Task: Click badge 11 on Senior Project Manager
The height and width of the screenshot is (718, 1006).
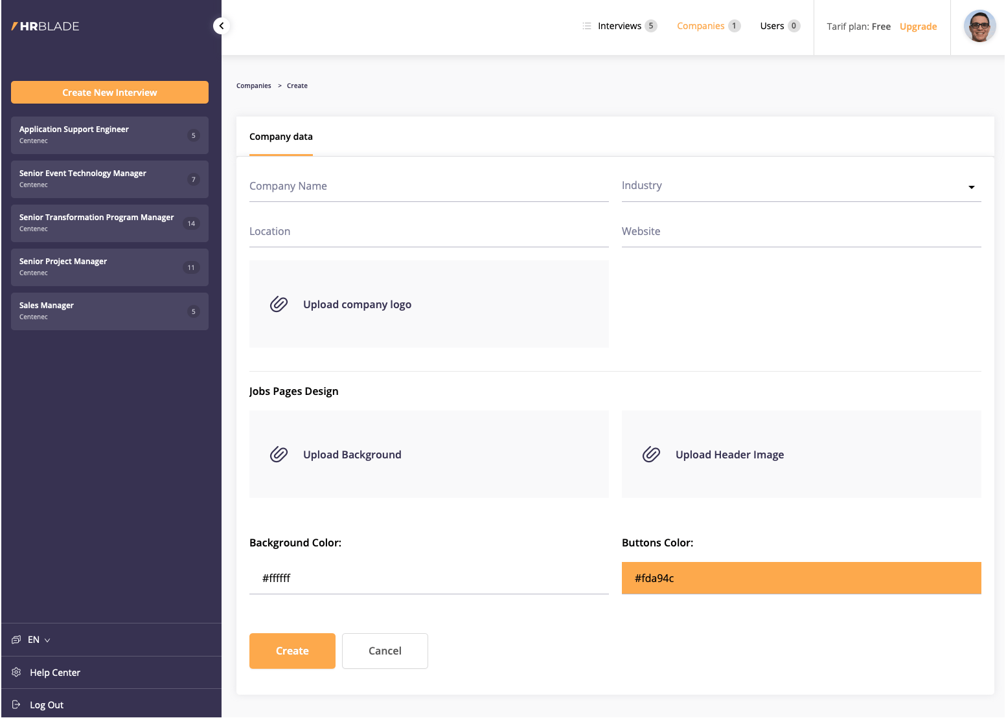Action: 191,267
